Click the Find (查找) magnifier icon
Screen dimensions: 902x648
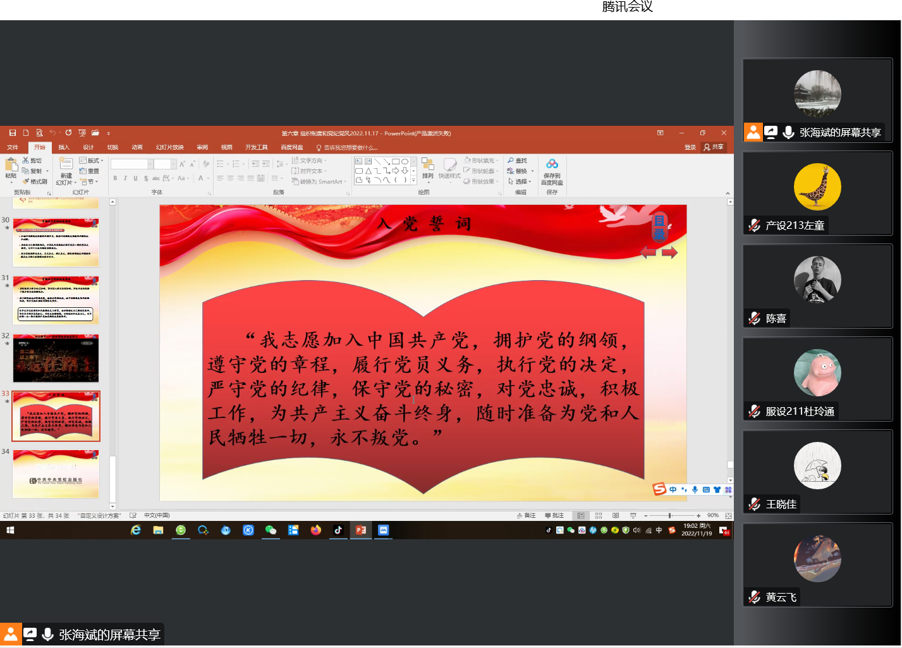(x=511, y=161)
